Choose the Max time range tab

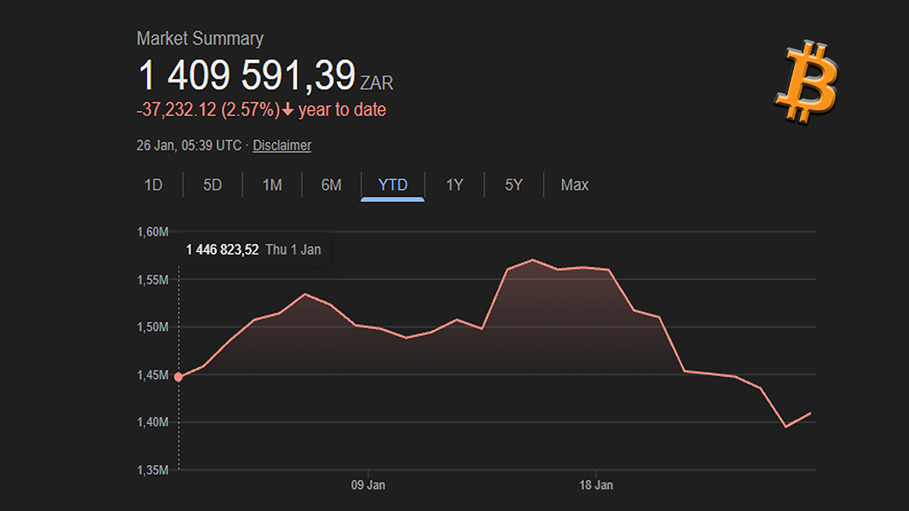pyautogui.click(x=574, y=185)
